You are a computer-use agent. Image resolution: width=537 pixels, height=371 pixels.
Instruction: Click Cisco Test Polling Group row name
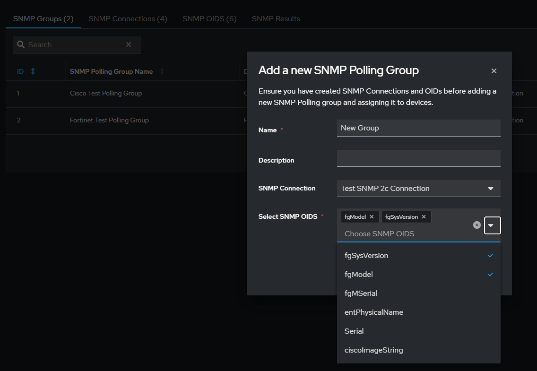[x=106, y=93]
